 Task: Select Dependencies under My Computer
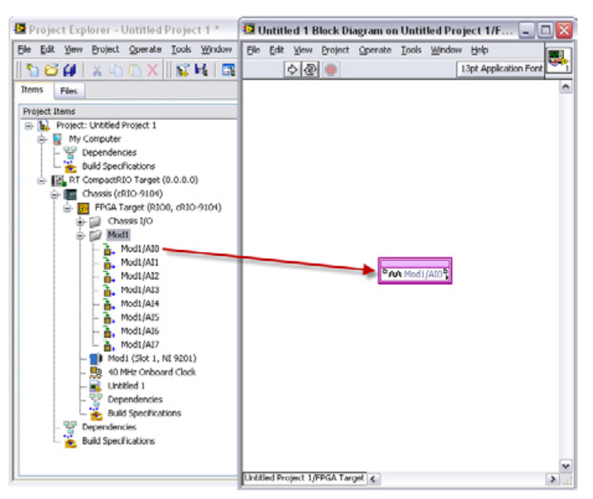(109, 153)
